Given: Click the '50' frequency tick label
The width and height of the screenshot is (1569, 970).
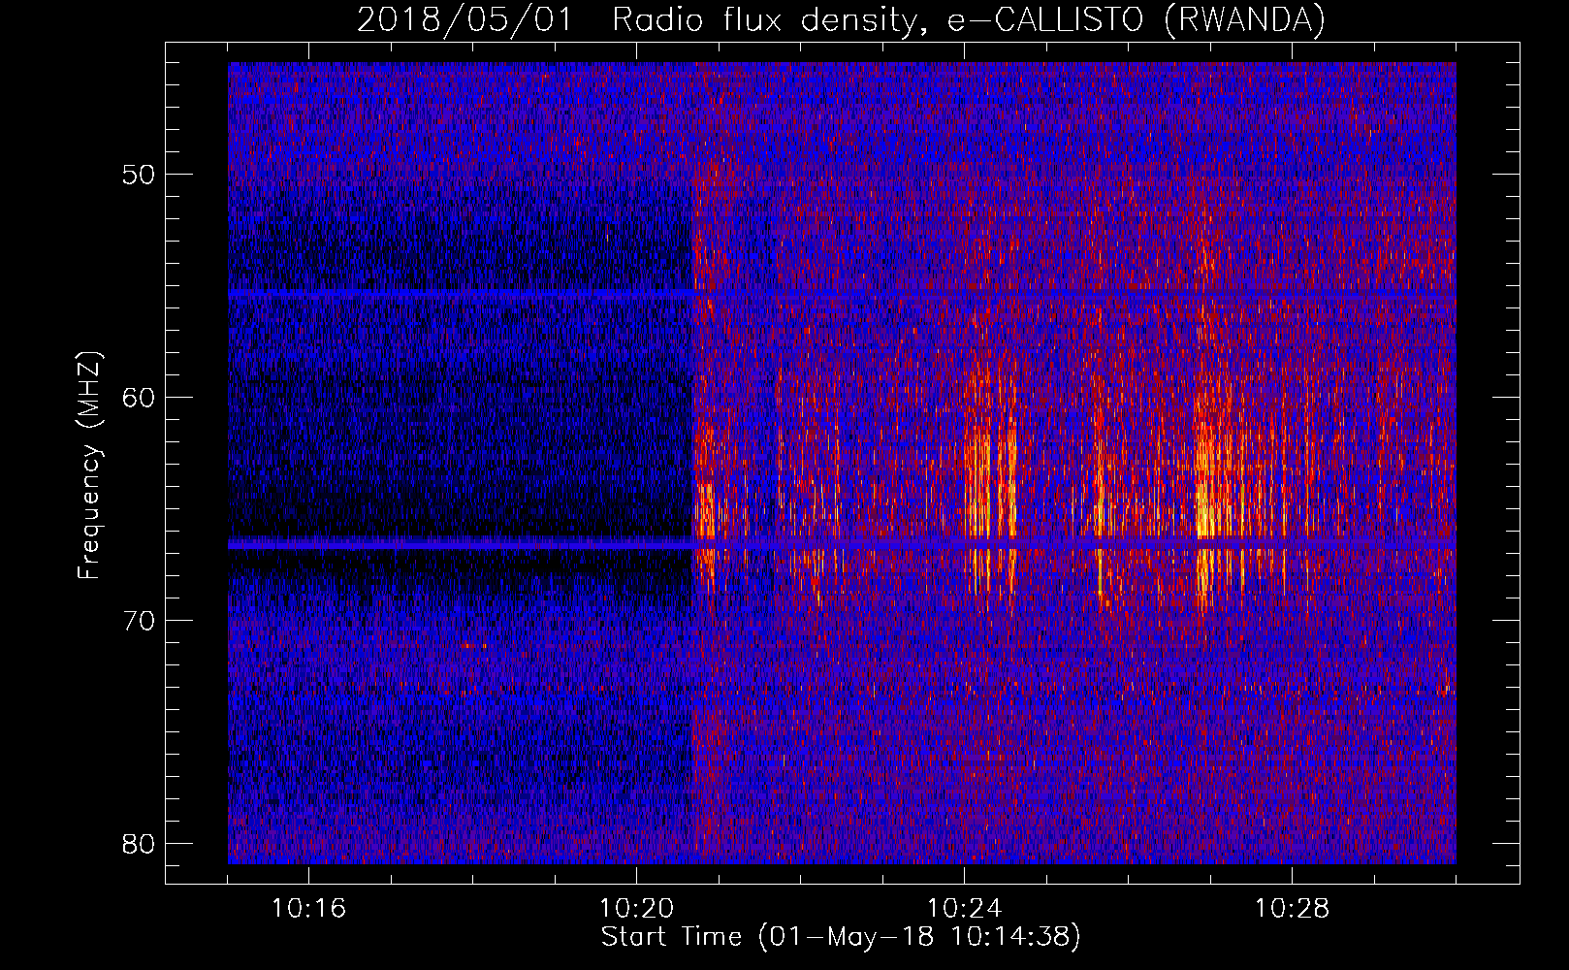Looking at the screenshot, I should [x=140, y=176].
